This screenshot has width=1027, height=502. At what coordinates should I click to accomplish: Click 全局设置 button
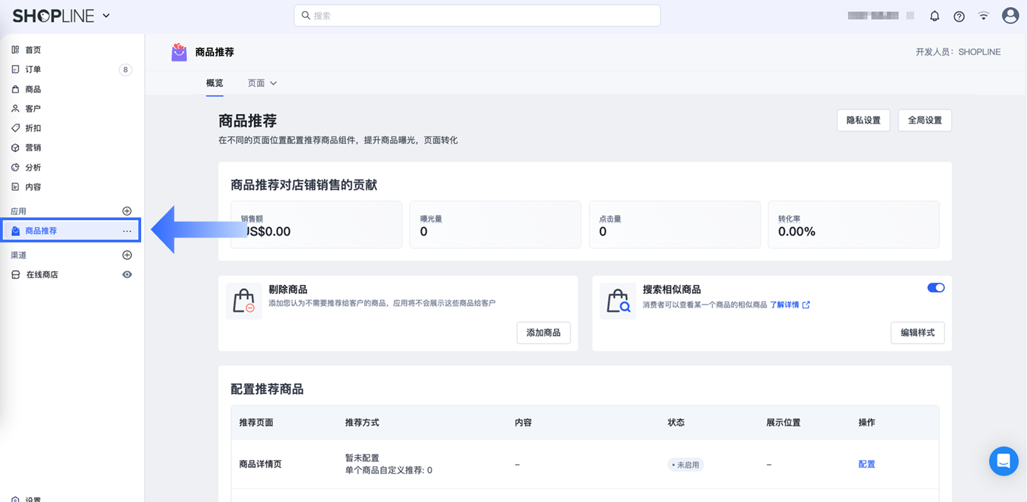(x=925, y=120)
